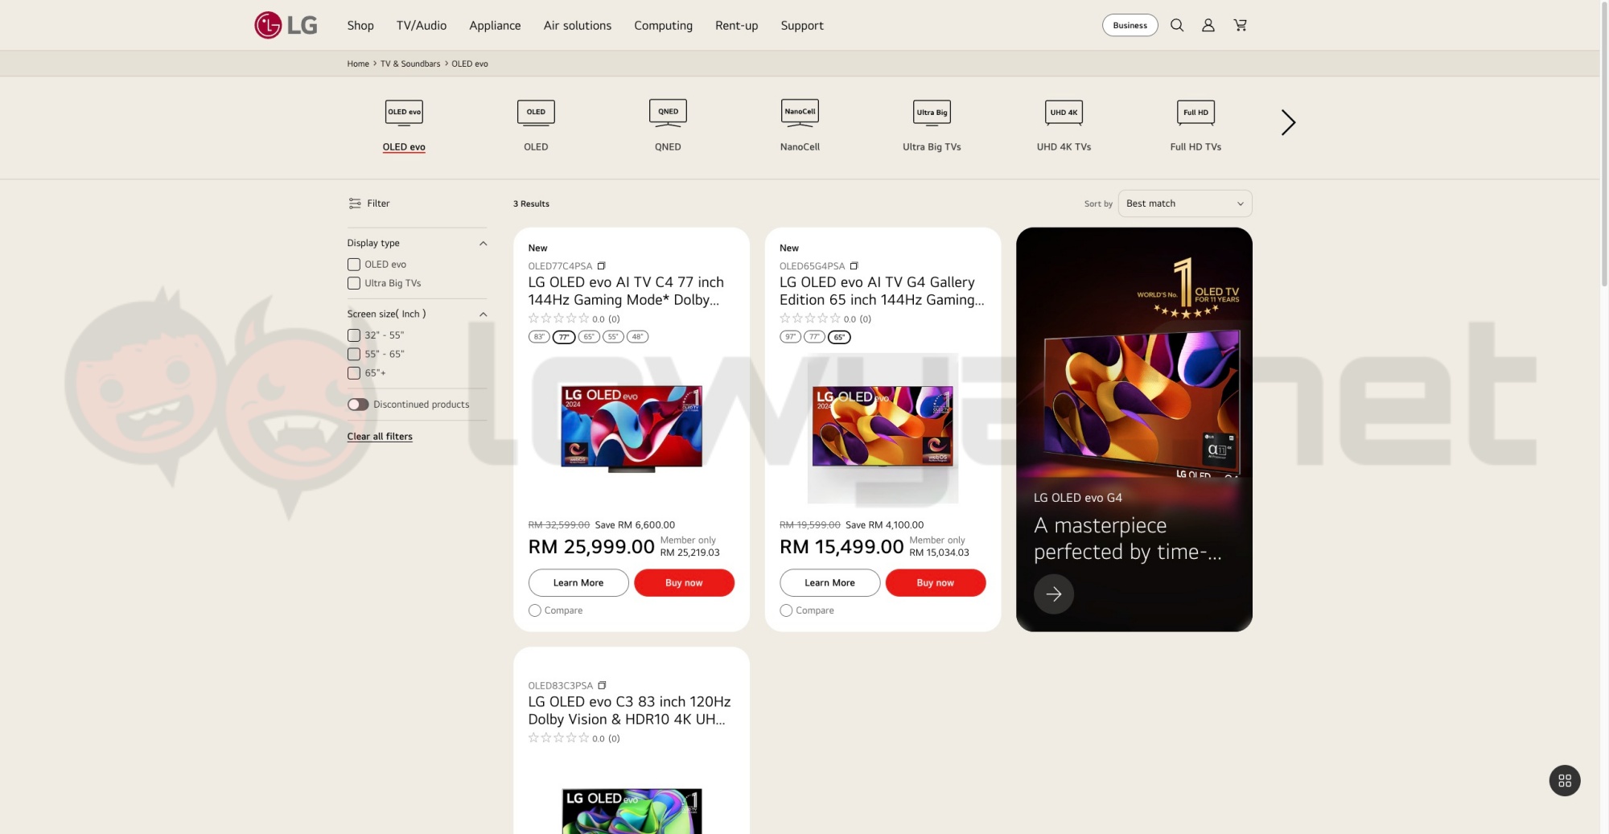
Task: Open LG OLED evo C3 83 inch title
Action: 629,711
